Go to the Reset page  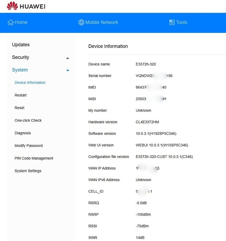[x=19, y=108]
